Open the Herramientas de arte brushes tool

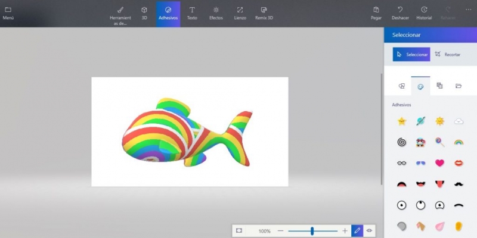click(120, 13)
